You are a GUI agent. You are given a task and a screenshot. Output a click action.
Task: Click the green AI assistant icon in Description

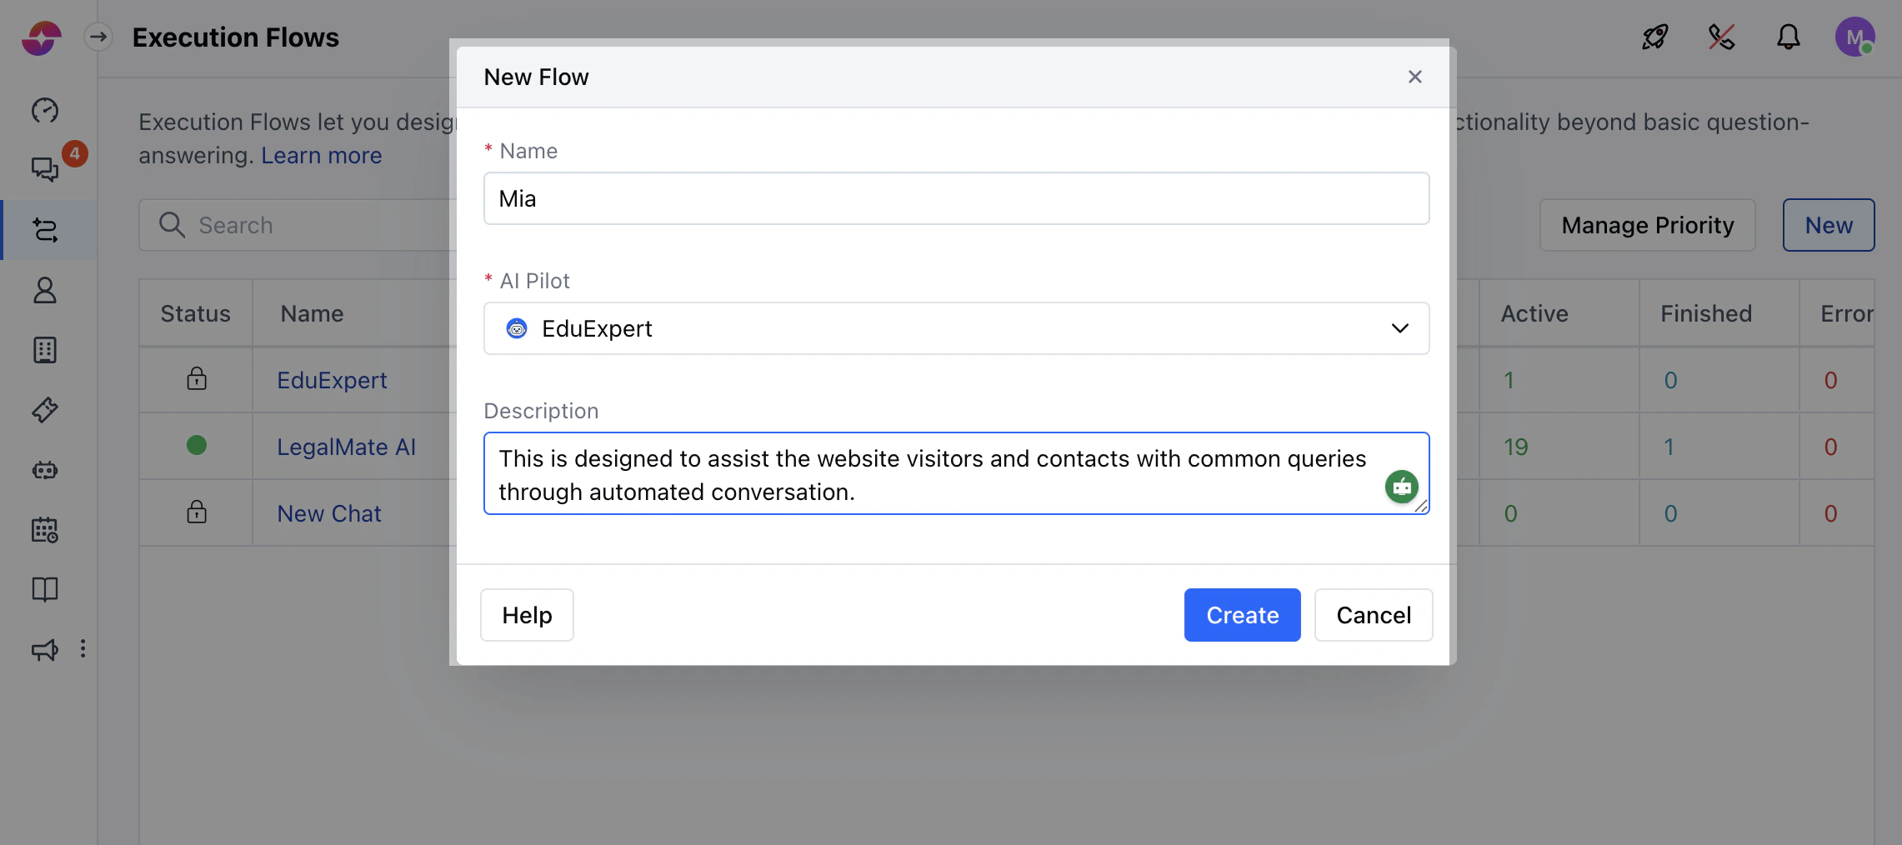pos(1402,486)
